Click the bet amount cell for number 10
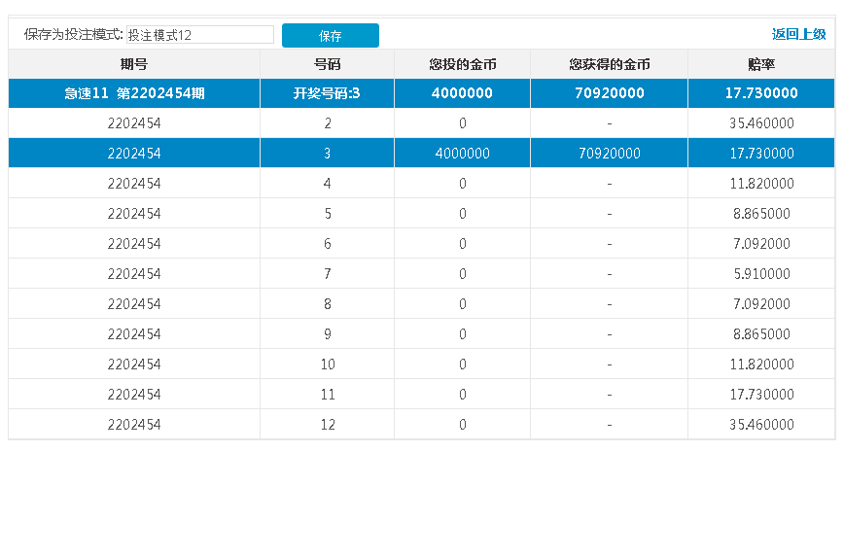This screenshot has height=556, width=844. click(462, 365)
